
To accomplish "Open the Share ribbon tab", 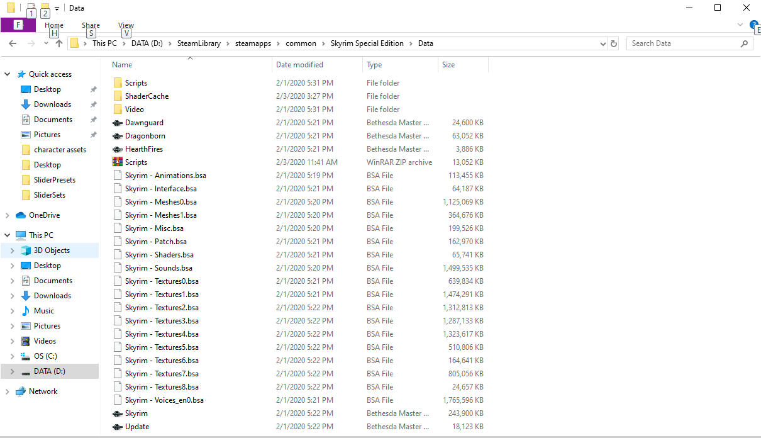I will 91,25.
